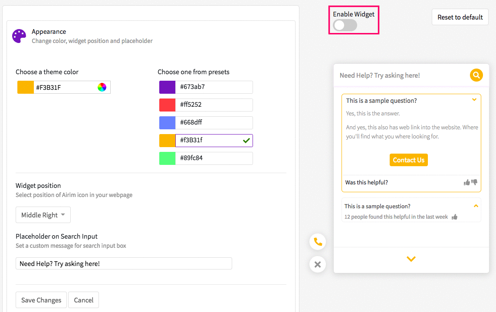496x312 pixels.
Task: Open the Middle Right position dropdown
Action: [x=43, y=215]
